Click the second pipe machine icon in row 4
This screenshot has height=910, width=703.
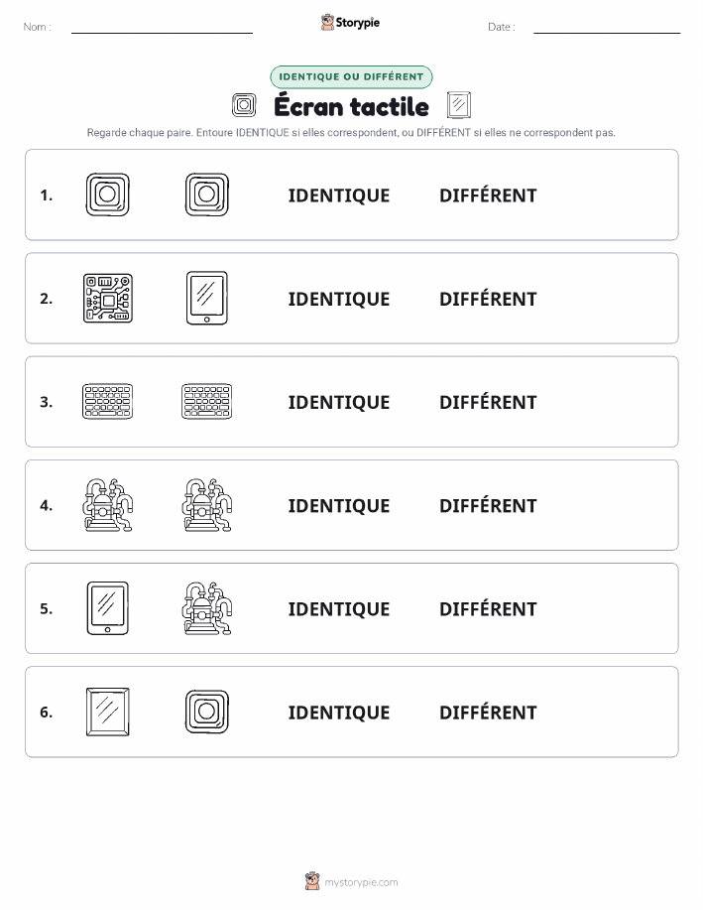pyautogui.click(x=207, y=505)
